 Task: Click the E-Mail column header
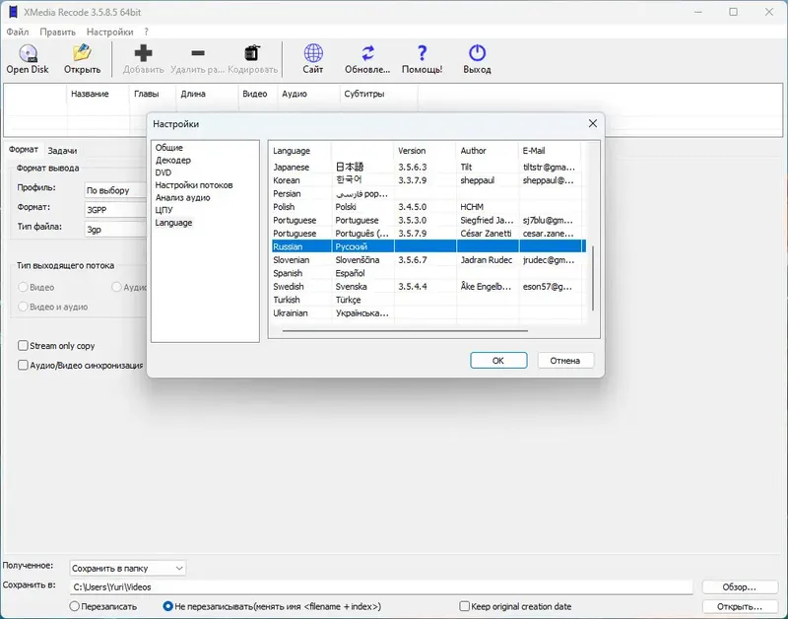pyautogui.click(x=550, y=151)
